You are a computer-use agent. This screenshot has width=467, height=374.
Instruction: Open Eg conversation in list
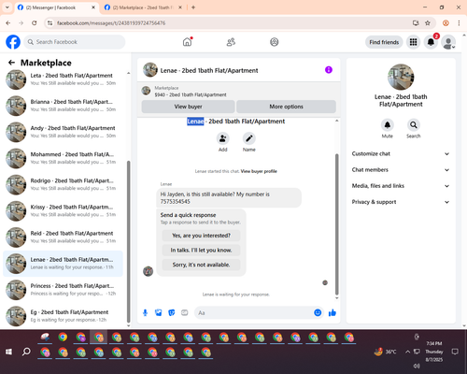click(63, 316)
